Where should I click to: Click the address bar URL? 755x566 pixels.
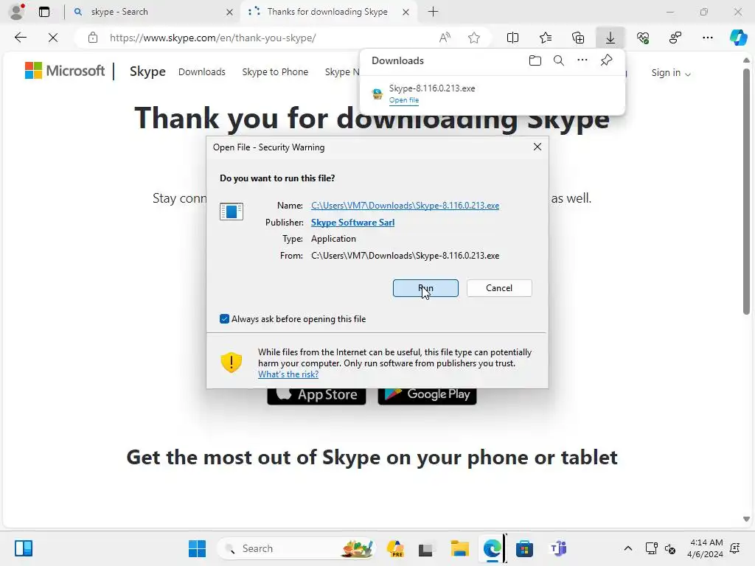coord(213,38)
